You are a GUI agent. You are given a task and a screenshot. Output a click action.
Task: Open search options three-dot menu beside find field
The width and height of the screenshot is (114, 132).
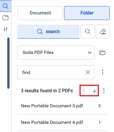103,72
